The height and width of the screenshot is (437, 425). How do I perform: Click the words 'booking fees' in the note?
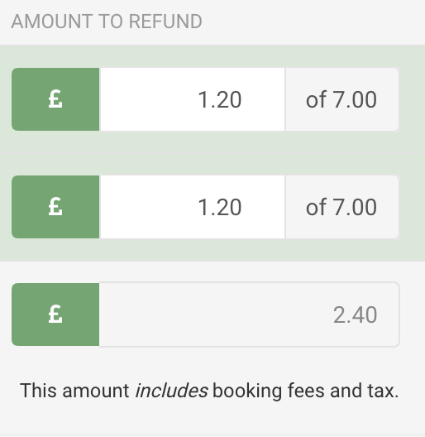tap(269, 391)
